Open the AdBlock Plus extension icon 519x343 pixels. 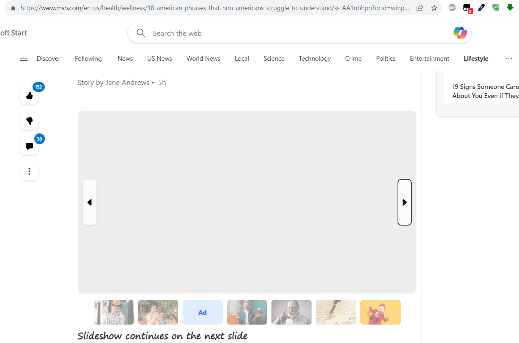point(452,8)
